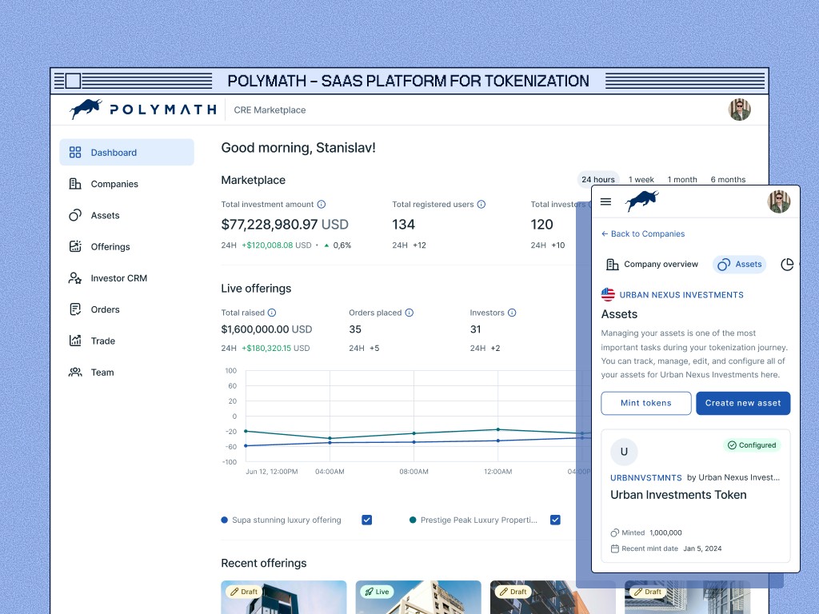Image resolution: width=819 pixels, height=614 pixels.
Task: Toggle Prestige Peak Luxury Properties checkbox
Action: [x=555, y=520]
